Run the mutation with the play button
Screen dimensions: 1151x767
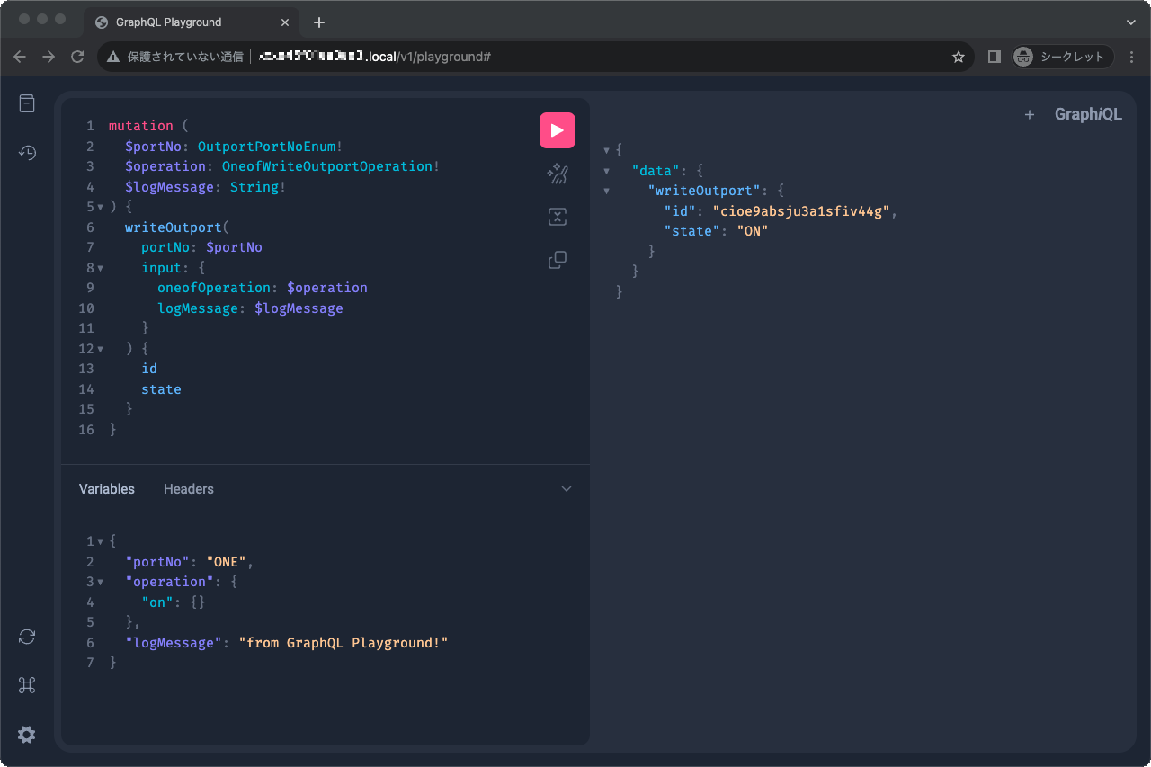pos(558,130)
